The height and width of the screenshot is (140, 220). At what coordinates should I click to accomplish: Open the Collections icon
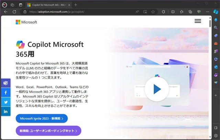[190, 12]
